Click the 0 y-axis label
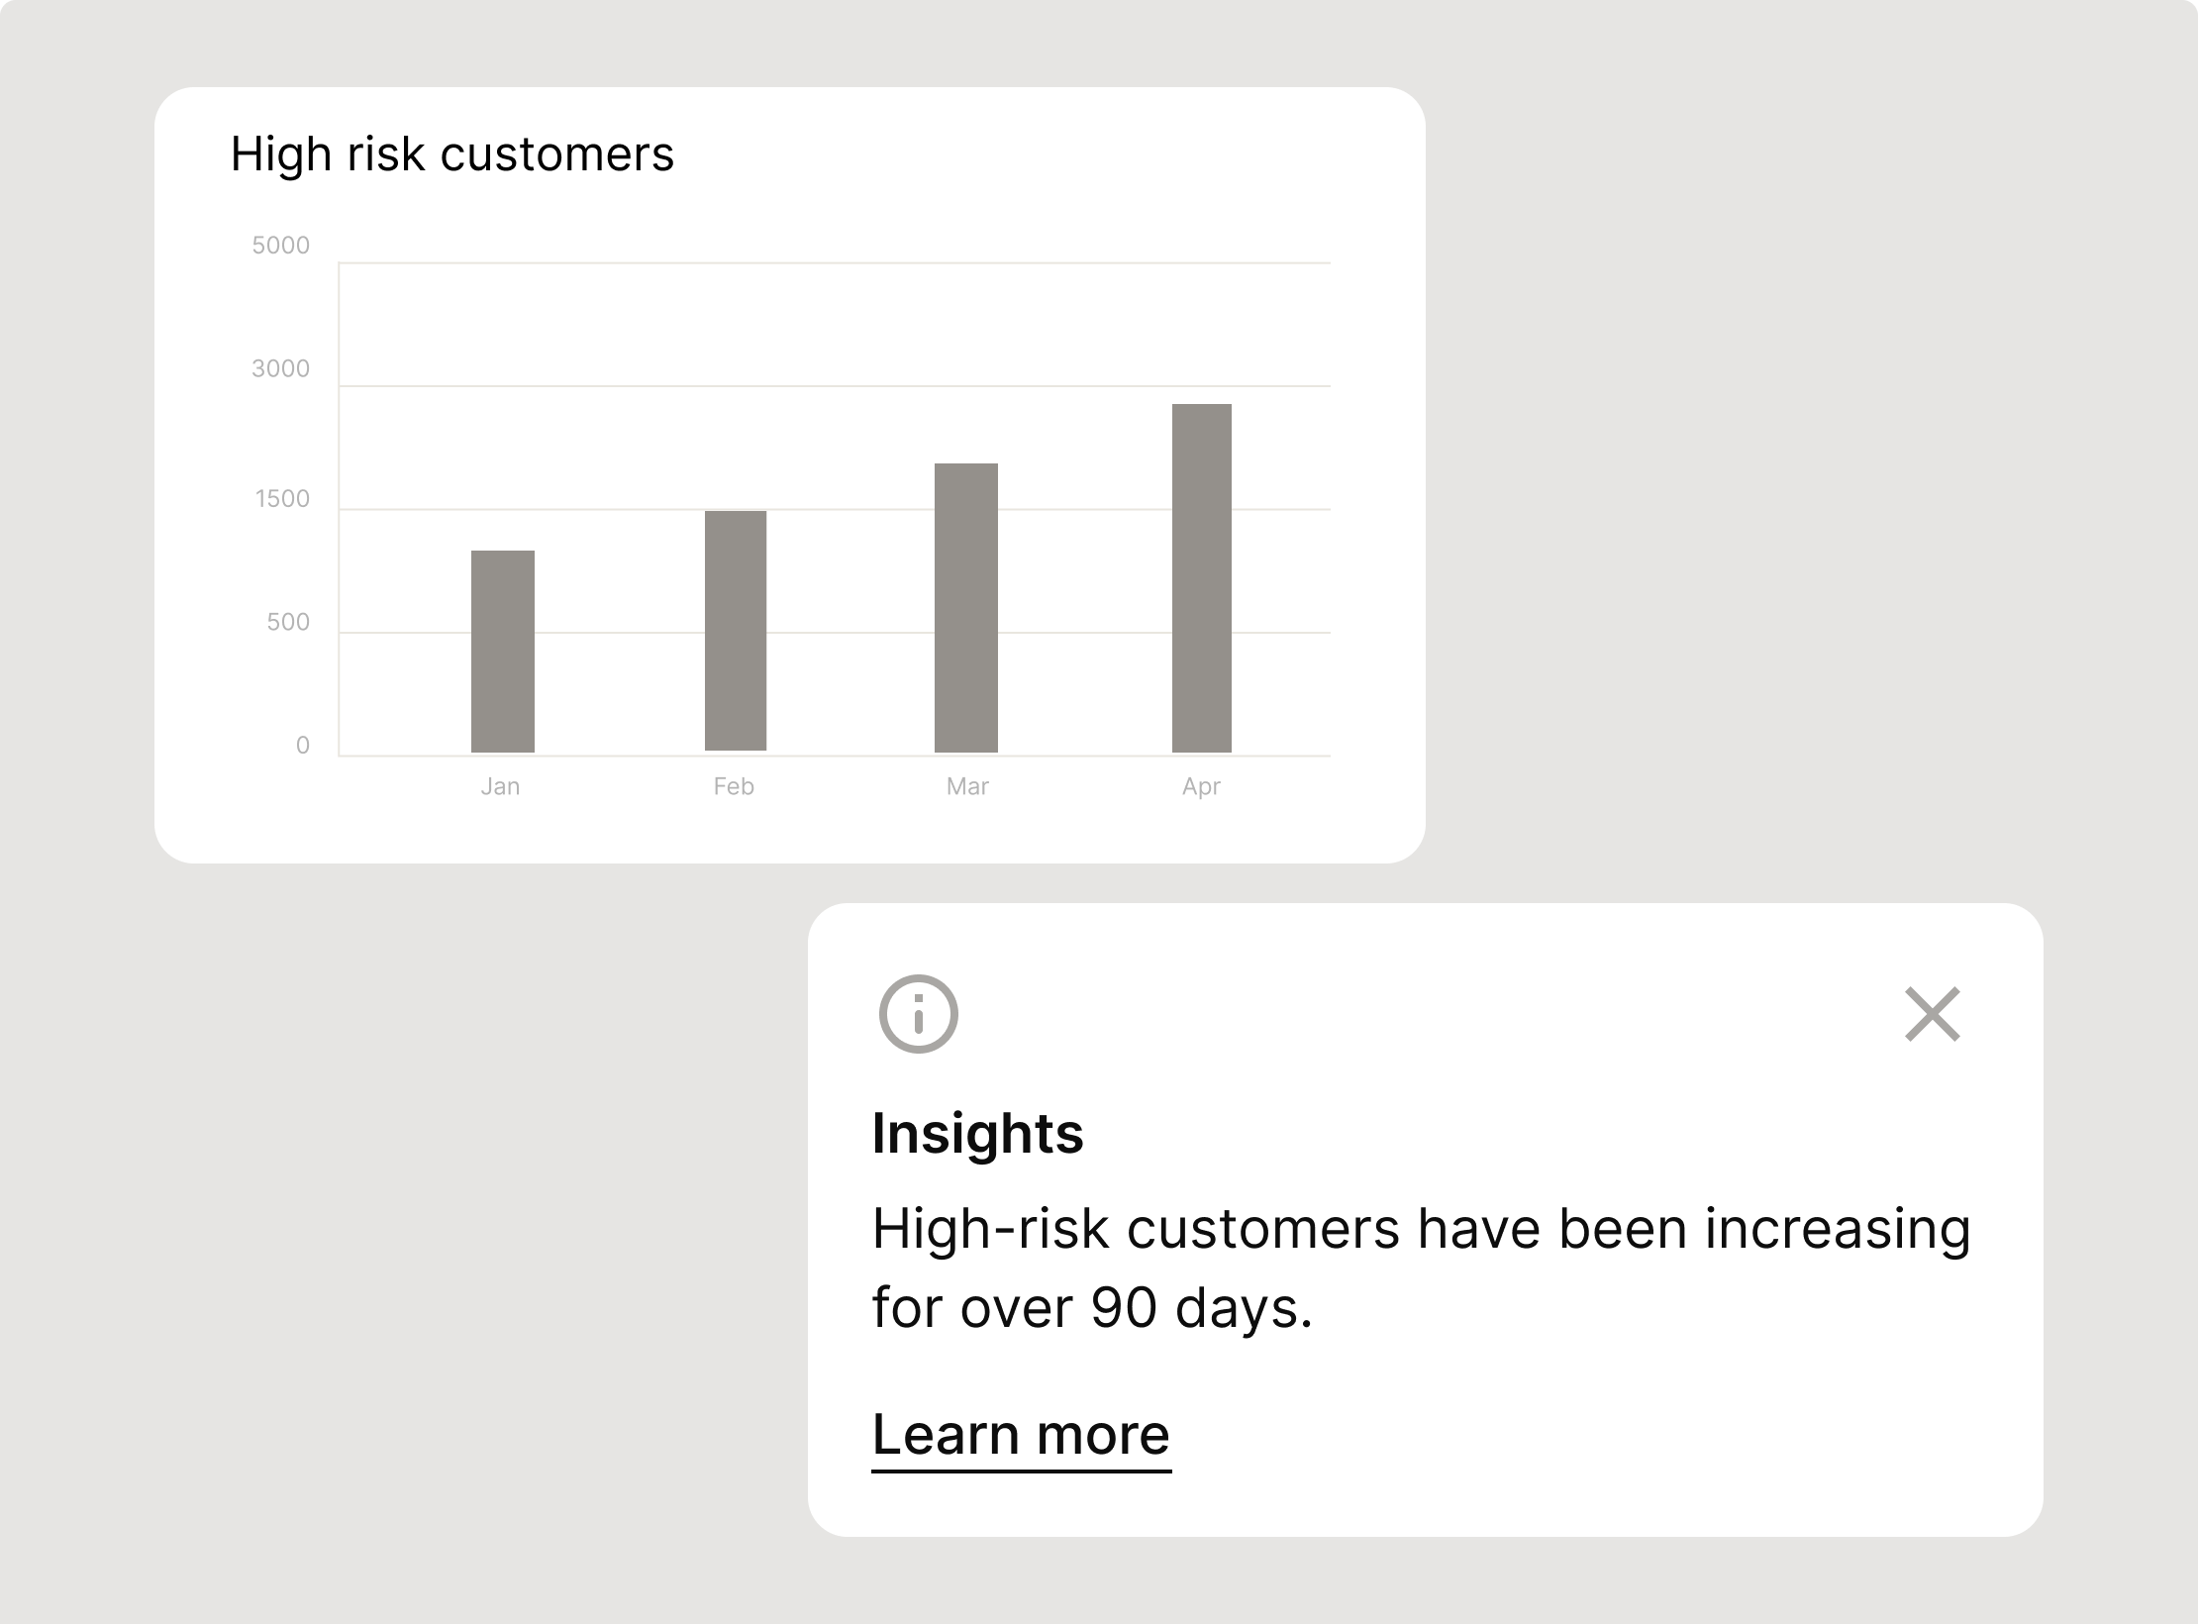The height and width of the screenshot is (1624, 2198). [303, 746]
